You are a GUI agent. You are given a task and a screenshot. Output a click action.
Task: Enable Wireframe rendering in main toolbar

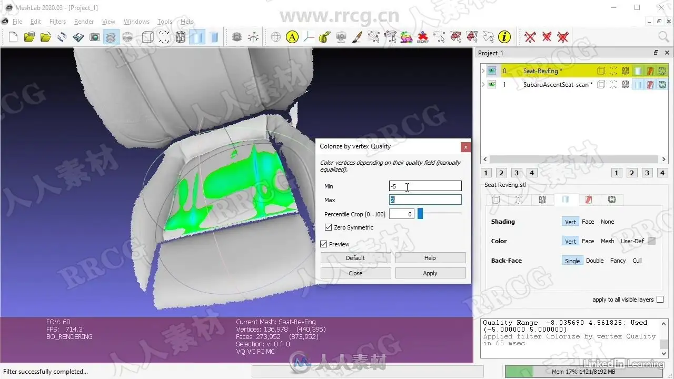click(x=181, y=37)
